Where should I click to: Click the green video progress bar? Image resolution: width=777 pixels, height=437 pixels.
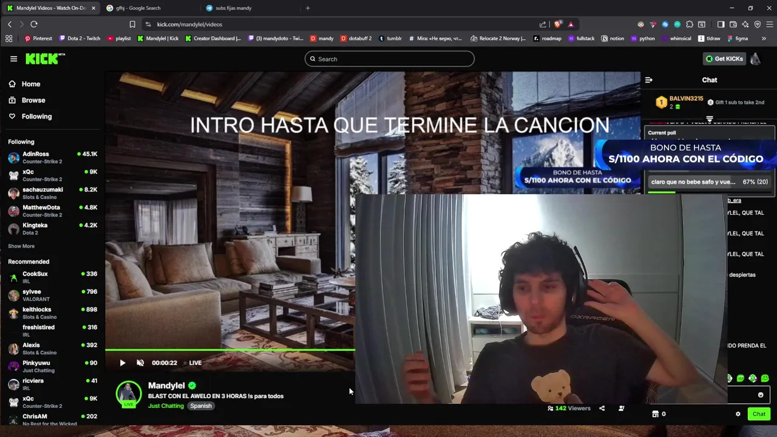[x=230, y=350]
